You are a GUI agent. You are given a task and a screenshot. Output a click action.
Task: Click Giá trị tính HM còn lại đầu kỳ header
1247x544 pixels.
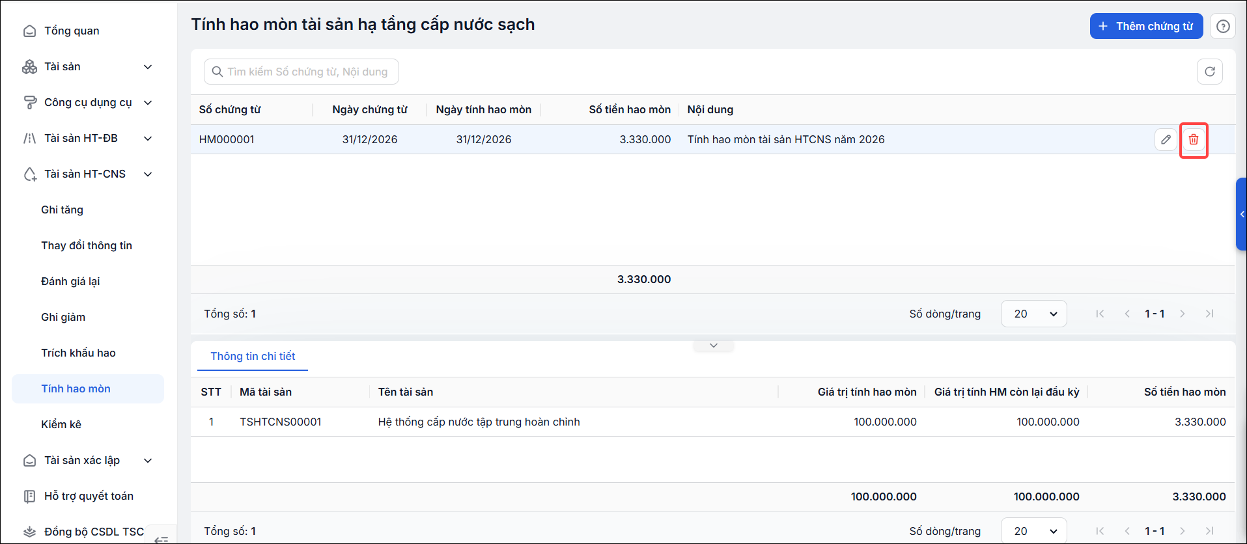tap(1007, 392)
